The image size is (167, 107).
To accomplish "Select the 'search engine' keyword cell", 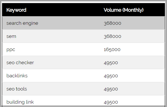I will [22, 23].
